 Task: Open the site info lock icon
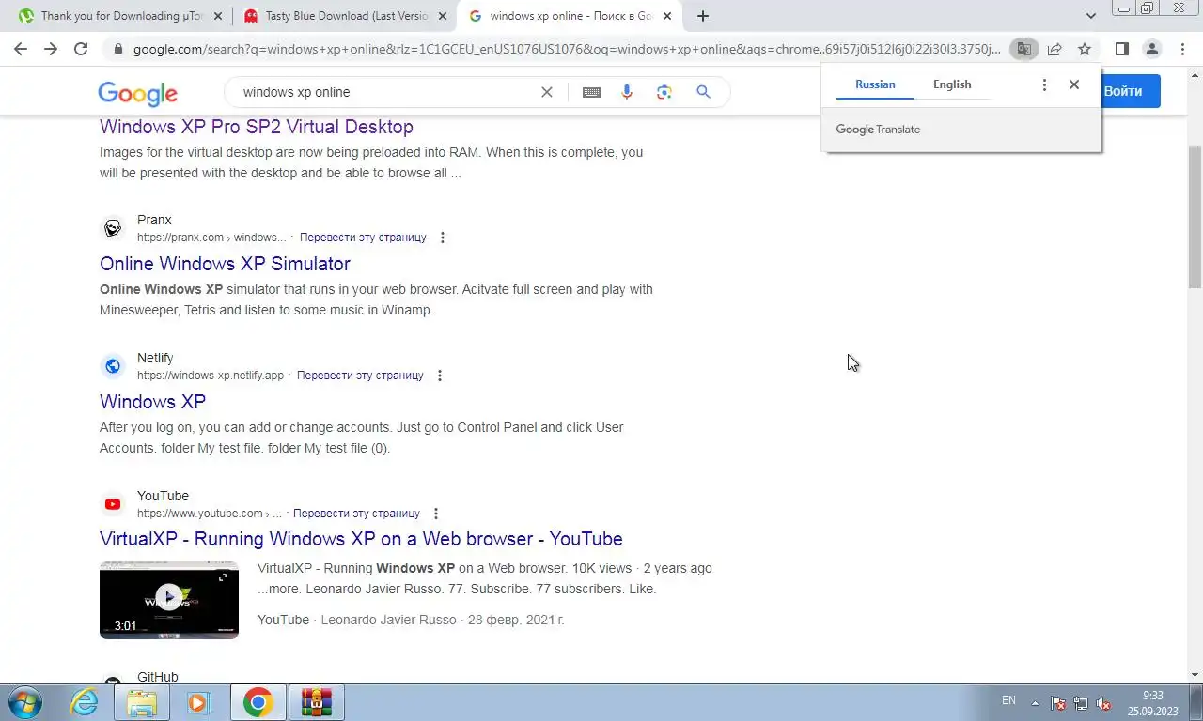point(117,49)
